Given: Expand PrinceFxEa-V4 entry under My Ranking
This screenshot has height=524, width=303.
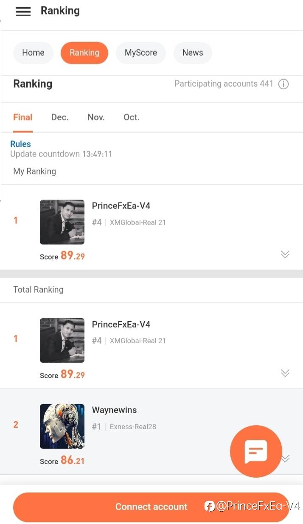Looking at the screenshot, I should coord(285,254).
